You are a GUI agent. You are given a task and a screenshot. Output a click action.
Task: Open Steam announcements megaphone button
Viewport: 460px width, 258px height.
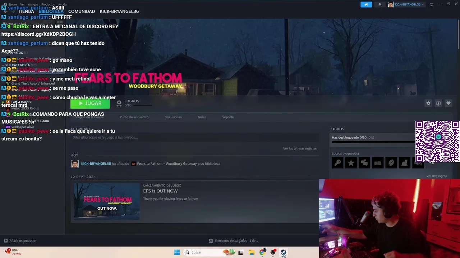click(366, 4)
